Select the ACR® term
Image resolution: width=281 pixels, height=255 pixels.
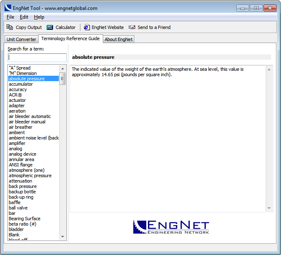point(34,95)
